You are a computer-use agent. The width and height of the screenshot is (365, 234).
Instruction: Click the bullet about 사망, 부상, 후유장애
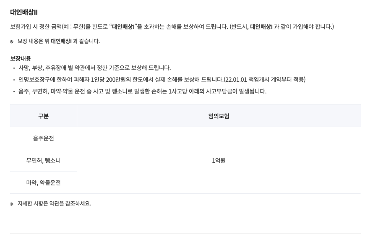click(94, 68)
